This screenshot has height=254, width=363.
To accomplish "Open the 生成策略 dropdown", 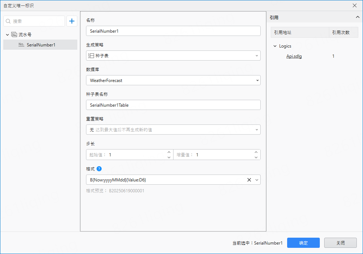I will click(x=257, y=56).
